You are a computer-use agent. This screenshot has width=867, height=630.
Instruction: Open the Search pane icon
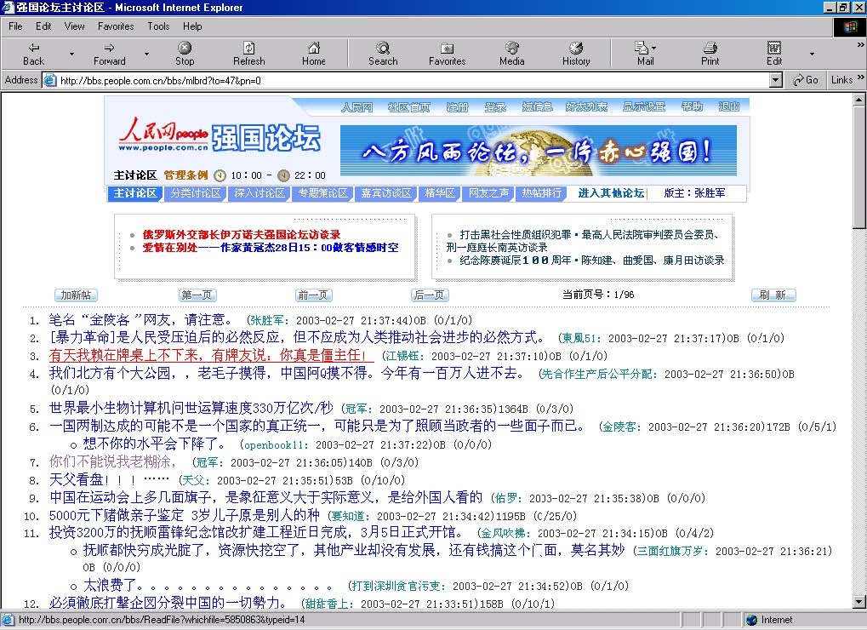pyautogui.click(x=383, y=48)
